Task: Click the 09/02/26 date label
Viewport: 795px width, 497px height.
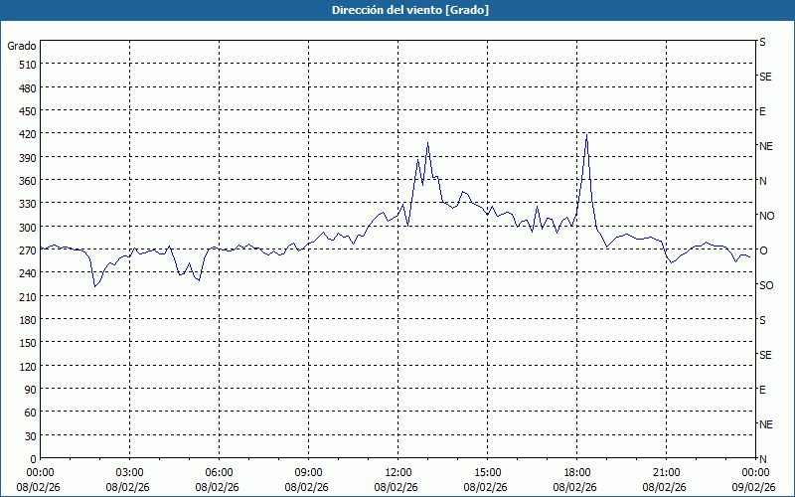Action: [753, 487]
